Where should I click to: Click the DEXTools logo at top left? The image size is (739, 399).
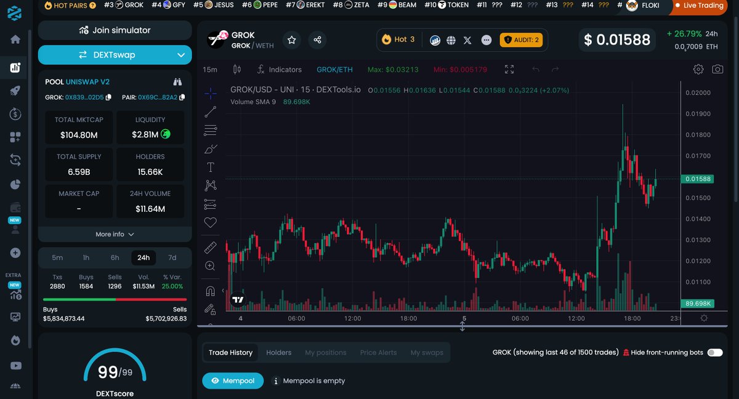tap(15, 13)
